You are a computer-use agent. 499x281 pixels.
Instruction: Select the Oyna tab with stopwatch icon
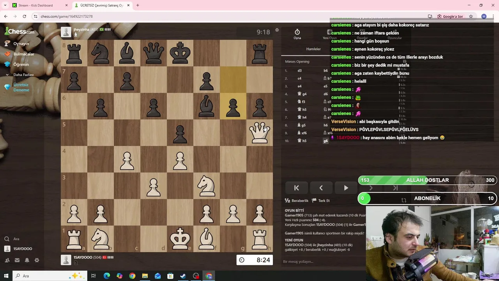(297, 34)
